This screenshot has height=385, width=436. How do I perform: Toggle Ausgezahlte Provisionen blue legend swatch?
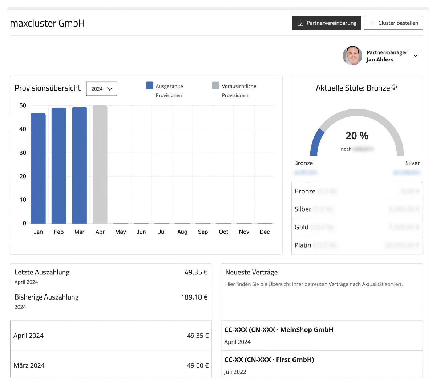(149, 85)
